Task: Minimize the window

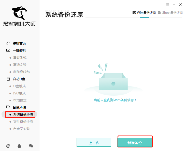Action: 174,5
